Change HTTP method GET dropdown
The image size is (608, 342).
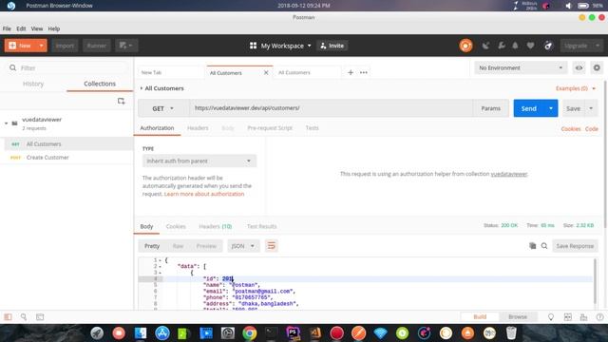(x=162, y=108)
